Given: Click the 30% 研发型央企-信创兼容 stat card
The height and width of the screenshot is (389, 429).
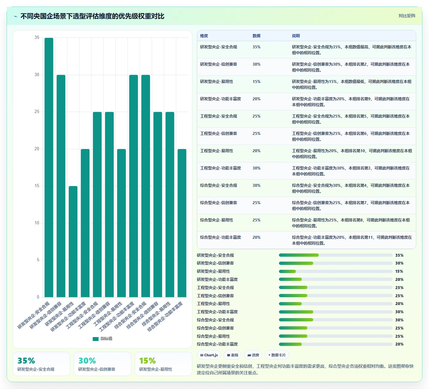Looking at the screenshot, I should [x=102, y=364].
